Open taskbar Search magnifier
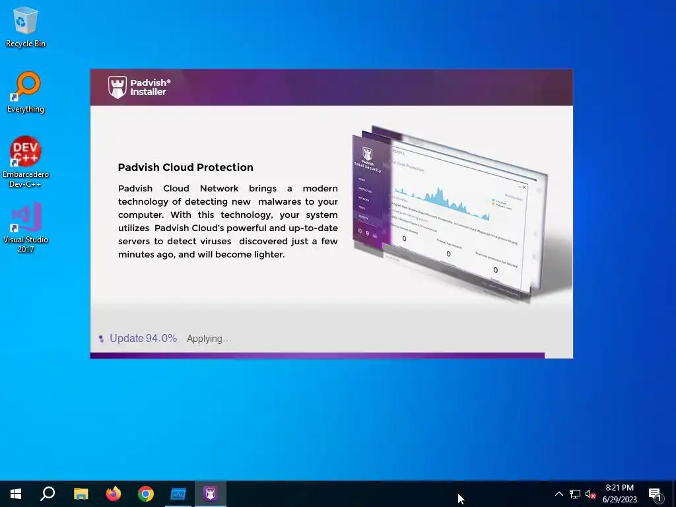Screen dimensions: 676x507 point(48,494)
